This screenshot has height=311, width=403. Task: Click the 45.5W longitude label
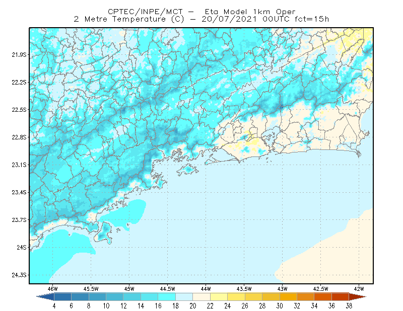(91, 289)
